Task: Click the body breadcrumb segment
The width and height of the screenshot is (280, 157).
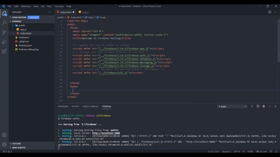Action: 103,17
